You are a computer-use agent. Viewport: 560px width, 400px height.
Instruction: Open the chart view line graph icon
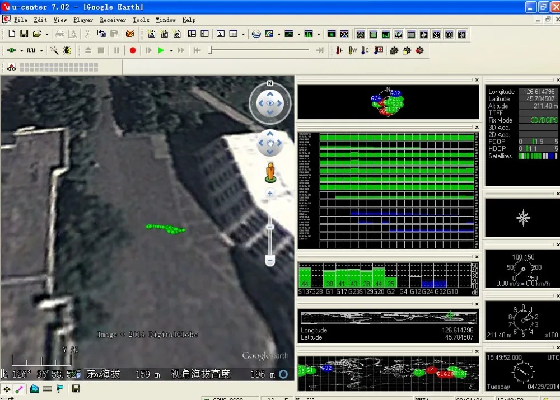click(x=288, y=34)
